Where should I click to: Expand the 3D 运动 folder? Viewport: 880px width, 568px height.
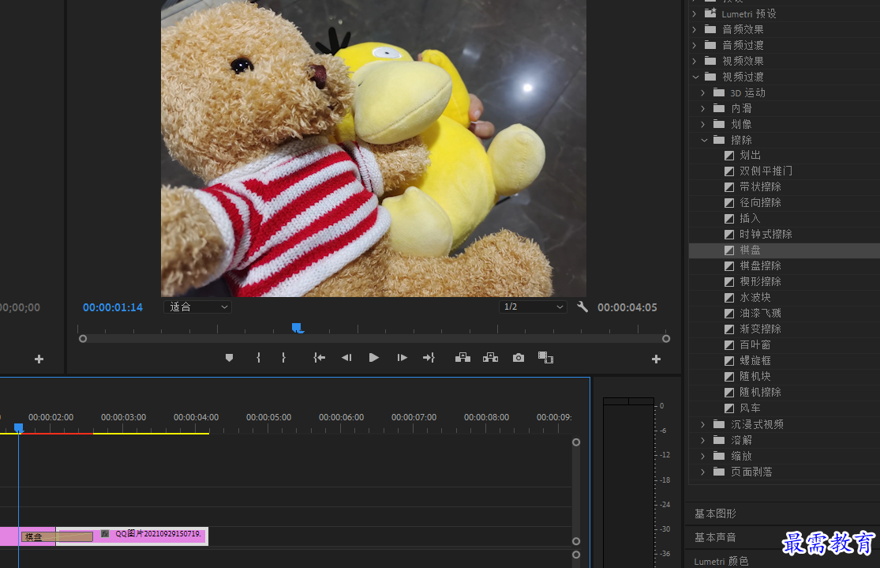click(x=703, y=92)
